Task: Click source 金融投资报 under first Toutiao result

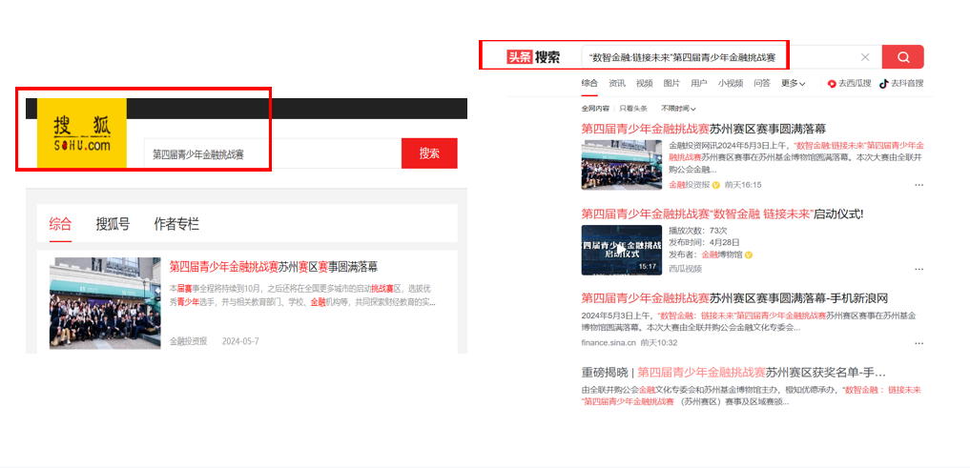Action: click(690, 185)
